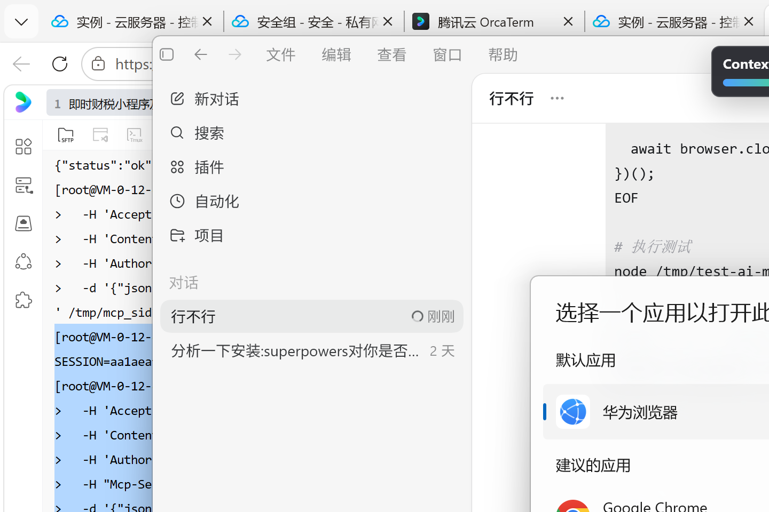Reload the page with the refresh icon

coord(60,64)
